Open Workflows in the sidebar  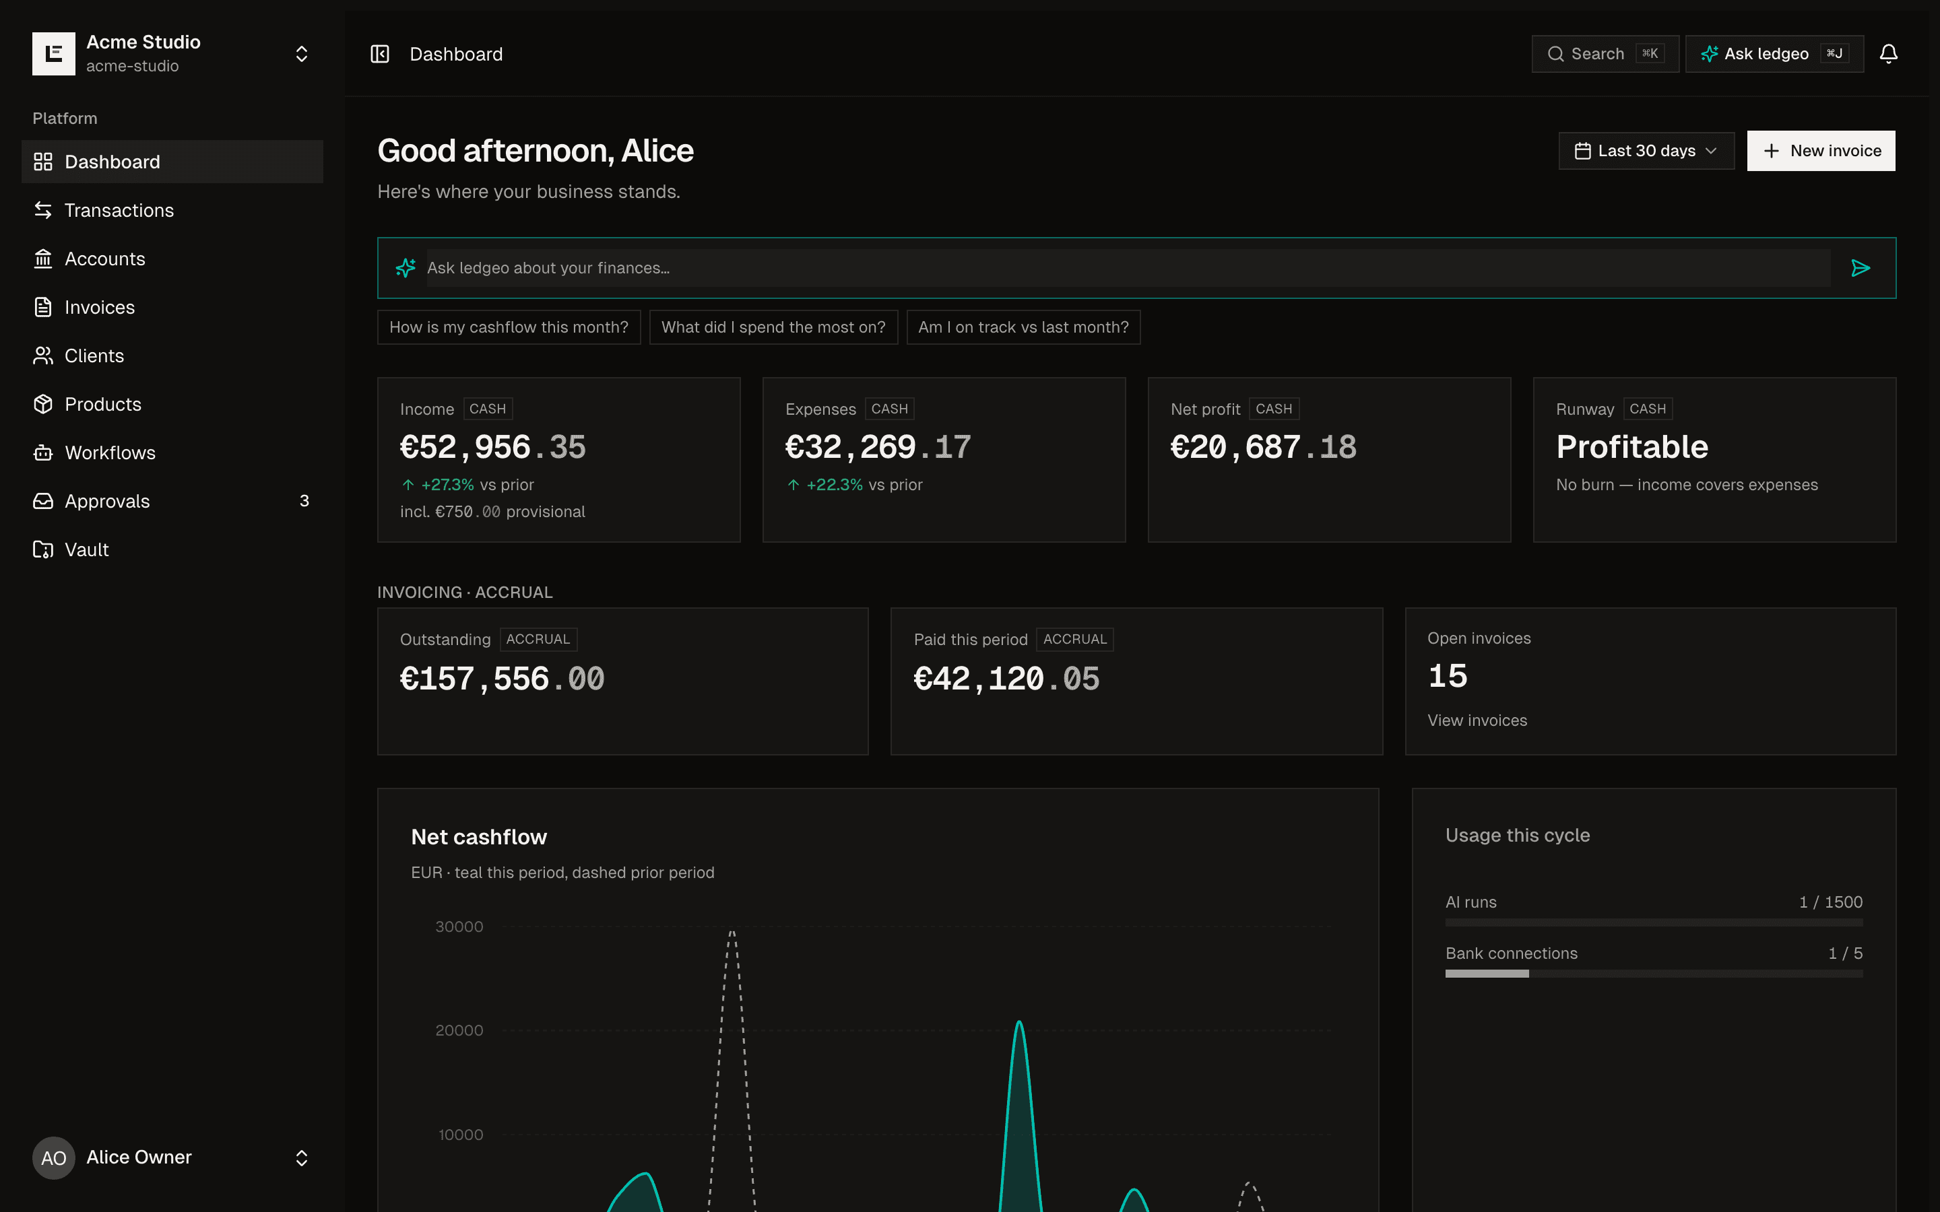[172, 453]
